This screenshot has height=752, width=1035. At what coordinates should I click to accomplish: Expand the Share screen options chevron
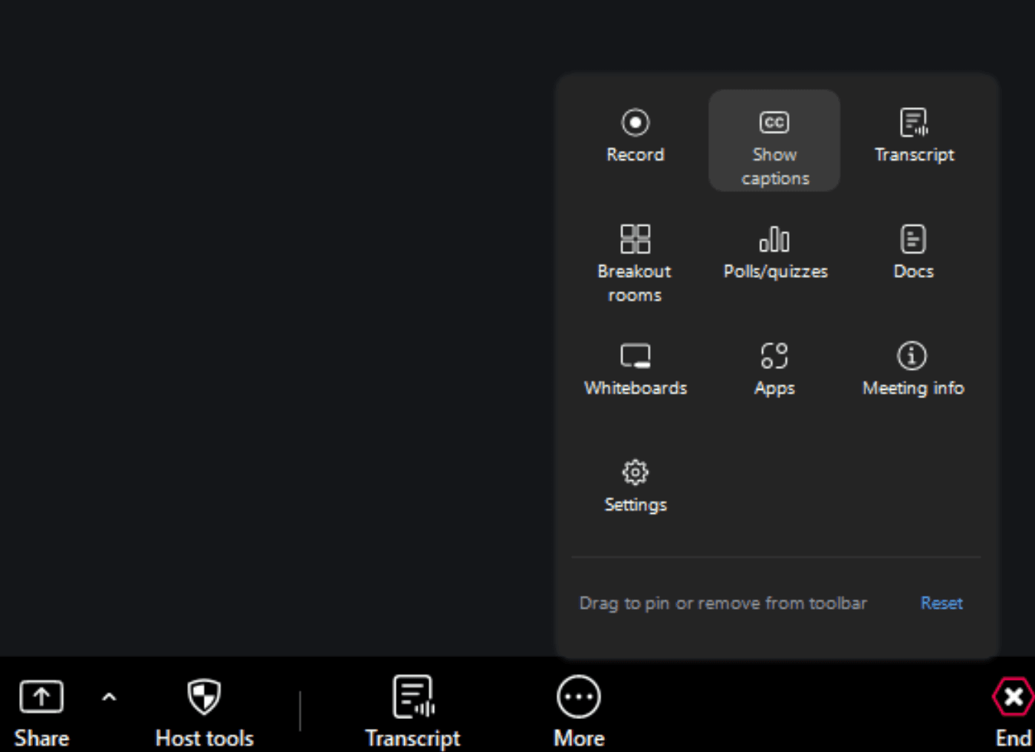tap(107, 697)
